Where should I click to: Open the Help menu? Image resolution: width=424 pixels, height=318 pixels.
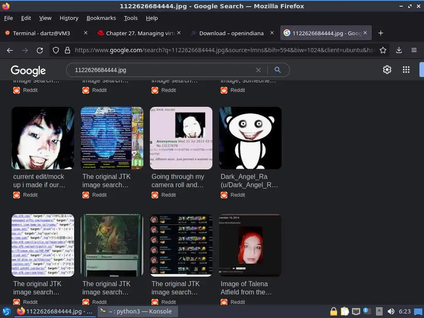click(152, 18)
